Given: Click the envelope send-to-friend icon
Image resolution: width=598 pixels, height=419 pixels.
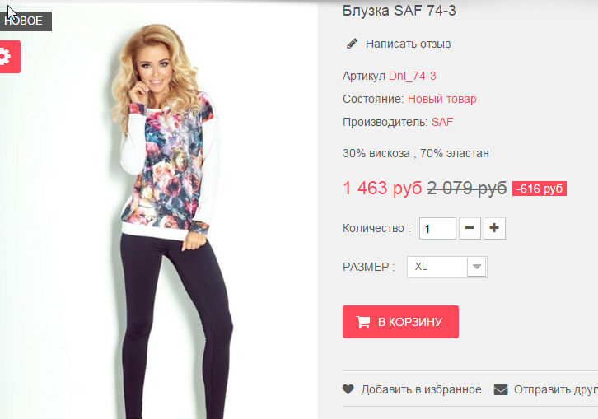Looking at the screenshot, I should [501, 389].
